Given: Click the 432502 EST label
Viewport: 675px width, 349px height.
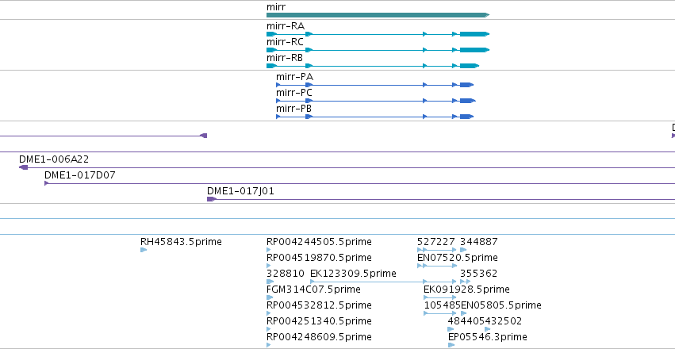Looking at the screenshot, I should pyautogui.click(x=503, y=321).
